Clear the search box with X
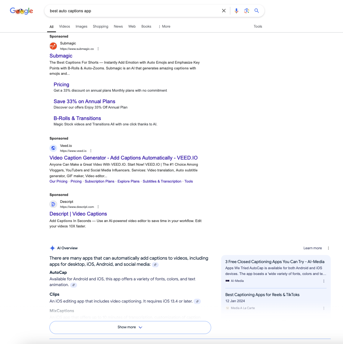This screenshot has height=344, width=343. 224,11
